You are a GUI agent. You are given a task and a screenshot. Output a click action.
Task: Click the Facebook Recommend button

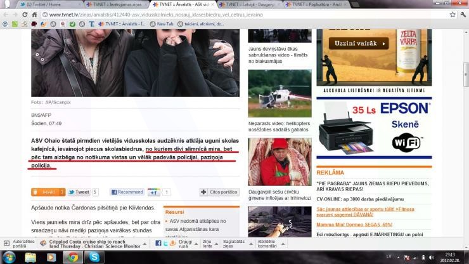(127, 192)
